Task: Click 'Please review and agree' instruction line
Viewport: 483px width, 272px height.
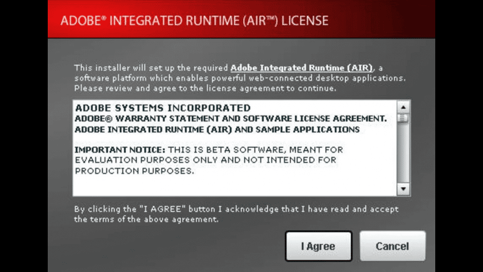Action: pos(205,88)
